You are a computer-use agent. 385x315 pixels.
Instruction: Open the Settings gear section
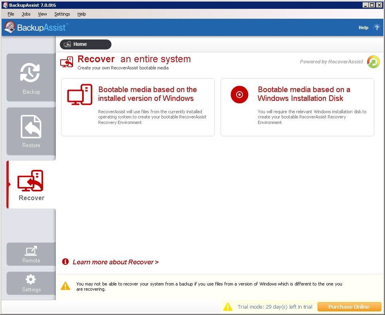pyautogui.click(x=31, y=283)
